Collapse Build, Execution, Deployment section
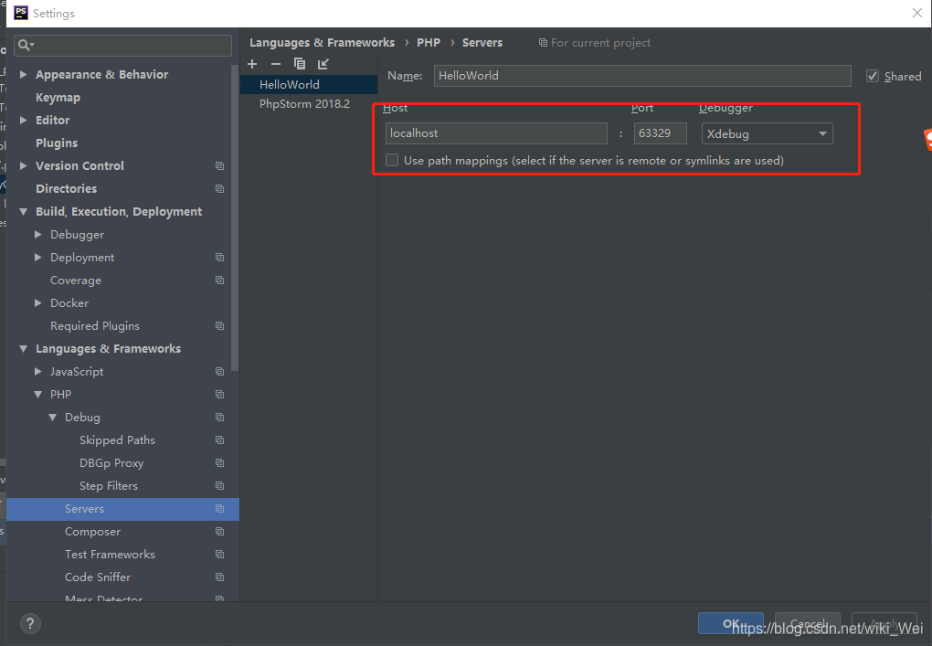The width and height of the screenshot is (932, 646). tap(24, 212)
